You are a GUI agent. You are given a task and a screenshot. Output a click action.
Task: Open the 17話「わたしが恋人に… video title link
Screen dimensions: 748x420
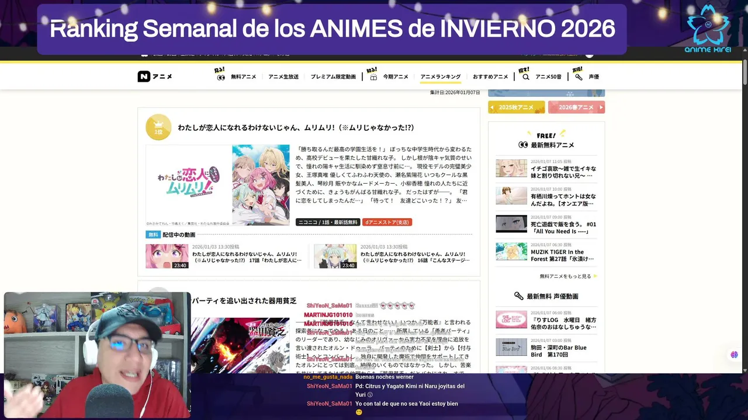coord(247,257)
